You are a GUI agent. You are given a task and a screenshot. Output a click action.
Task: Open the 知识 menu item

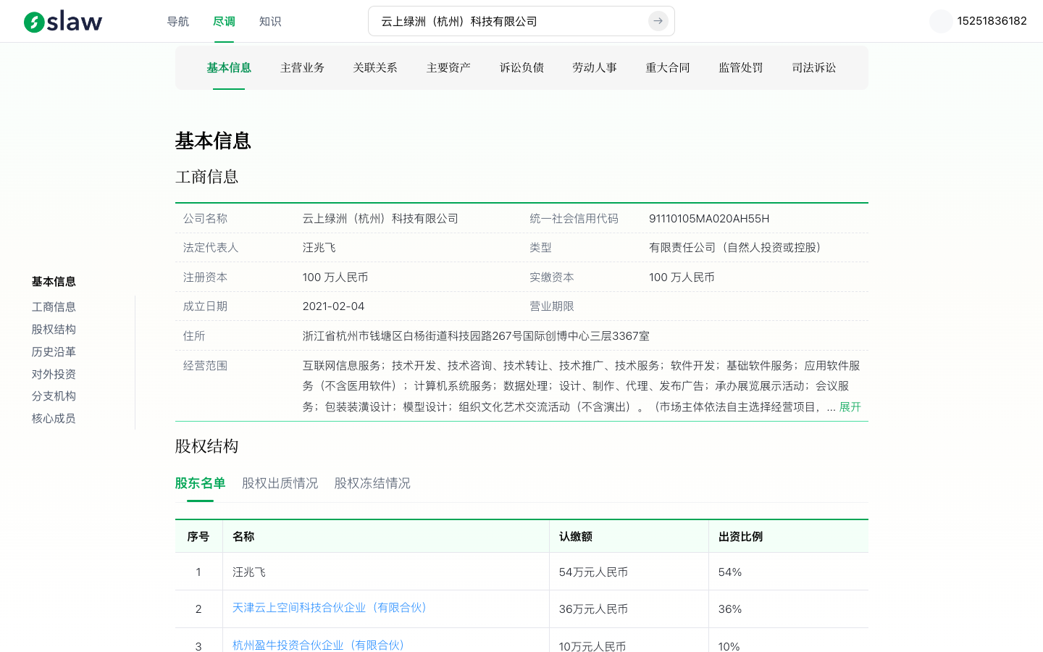[270, 22]
